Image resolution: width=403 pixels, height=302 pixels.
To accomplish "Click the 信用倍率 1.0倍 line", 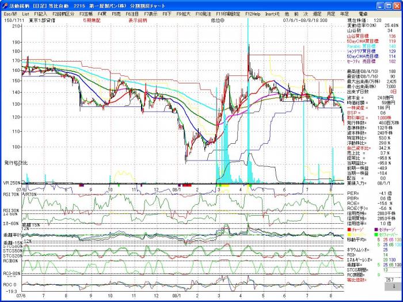I will tap(369, 224).
